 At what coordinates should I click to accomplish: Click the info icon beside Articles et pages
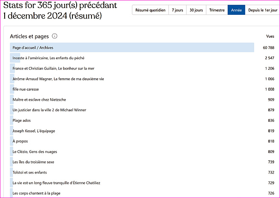click(x=55, y=36)
